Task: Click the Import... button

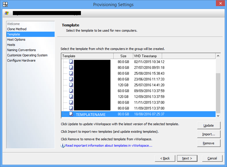Action: point(208,134)
